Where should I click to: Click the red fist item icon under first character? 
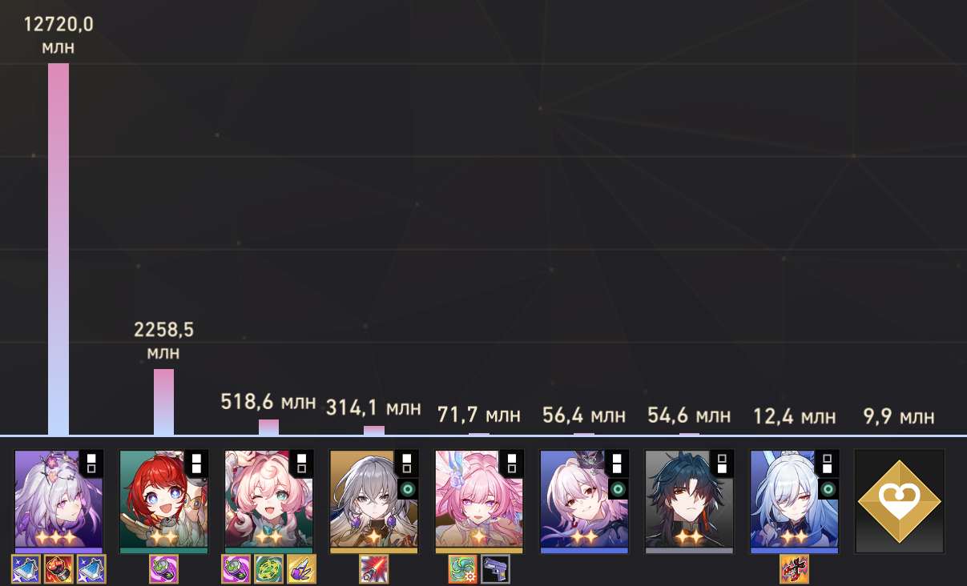tap(58, 569)
